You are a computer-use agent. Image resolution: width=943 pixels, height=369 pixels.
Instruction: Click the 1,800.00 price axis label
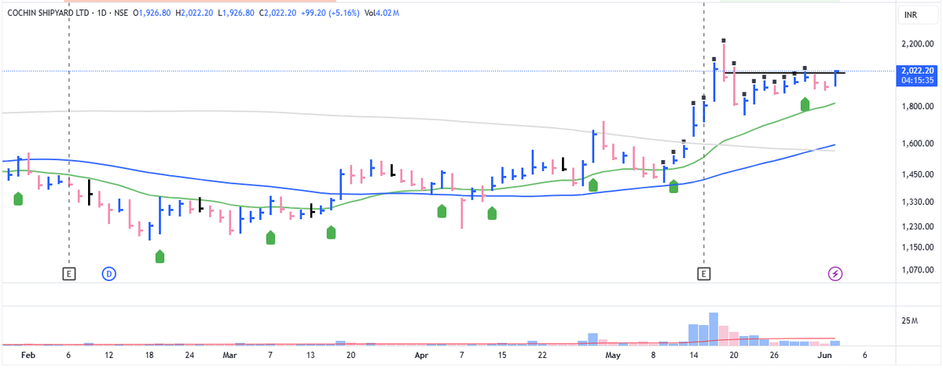[918, 107]
